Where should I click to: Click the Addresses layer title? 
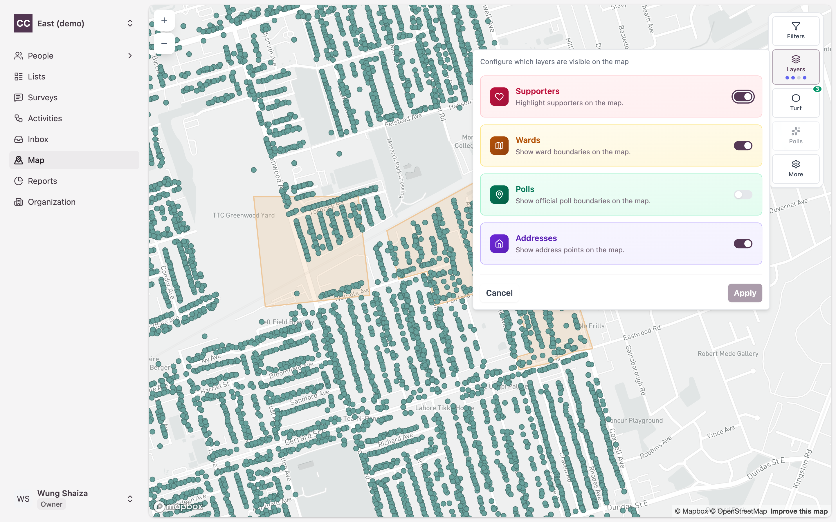coord(536,238)
